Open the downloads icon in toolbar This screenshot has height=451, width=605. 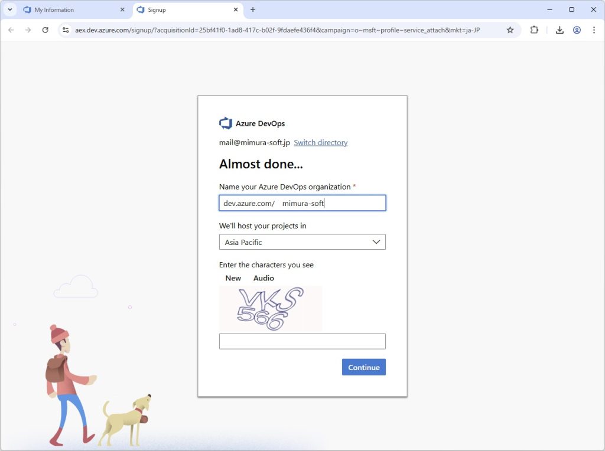[x=560, y=30]
